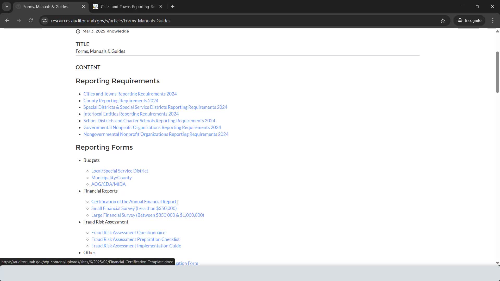Switch to the Cities-and-Towns-Reporting tab
Viewport: 500px width, 281px height.
125,7
